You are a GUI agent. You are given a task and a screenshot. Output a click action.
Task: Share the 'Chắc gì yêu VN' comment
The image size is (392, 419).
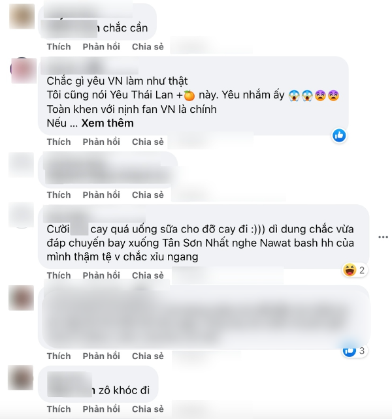click(x=148, y=142)
